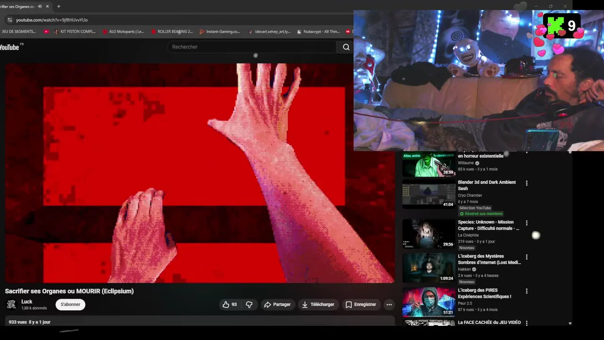
Task: Open the Nukacrypt - All Thin... bookmark
Action: (x=318, y=32)
